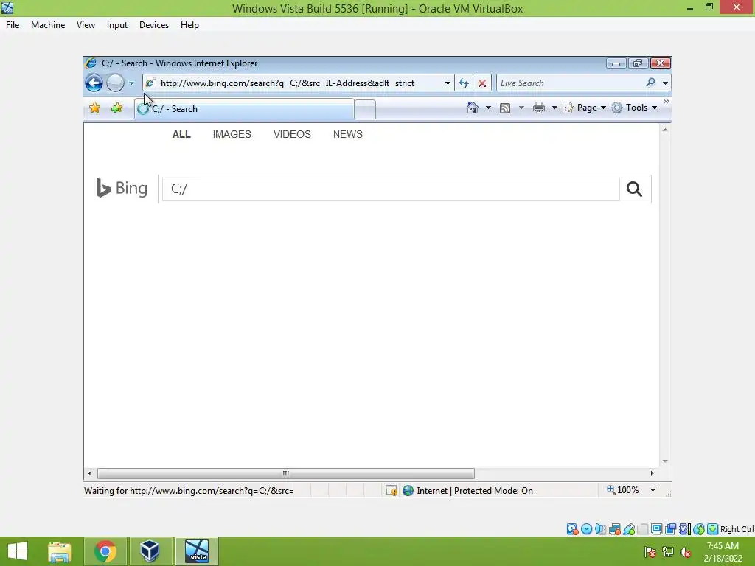Screen dimensions: 755x566
Task: Click the Print icon
Action: (539, 108)
